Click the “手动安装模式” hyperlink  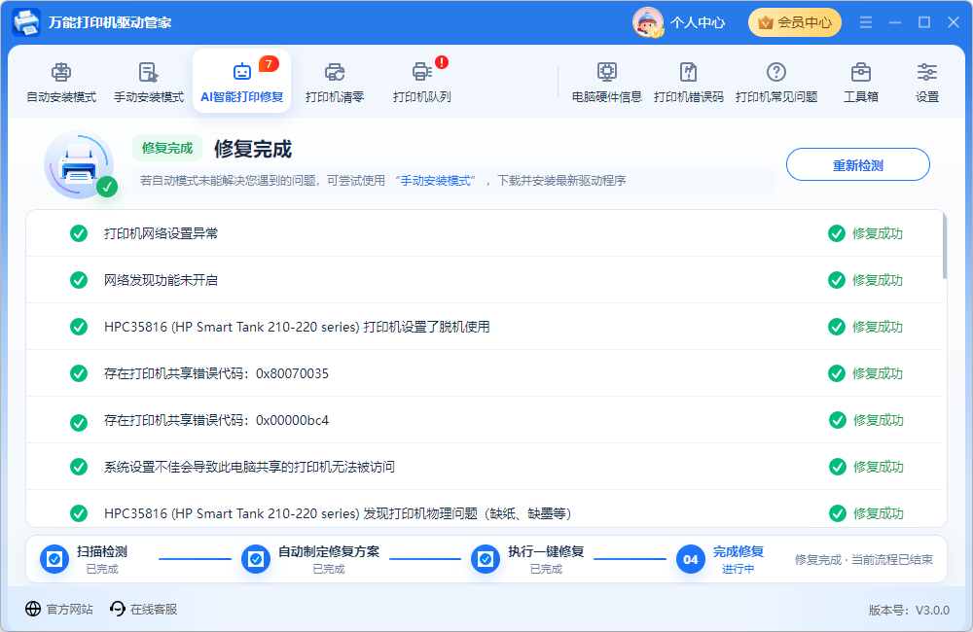pyautogui.click(x=435, y=181)
